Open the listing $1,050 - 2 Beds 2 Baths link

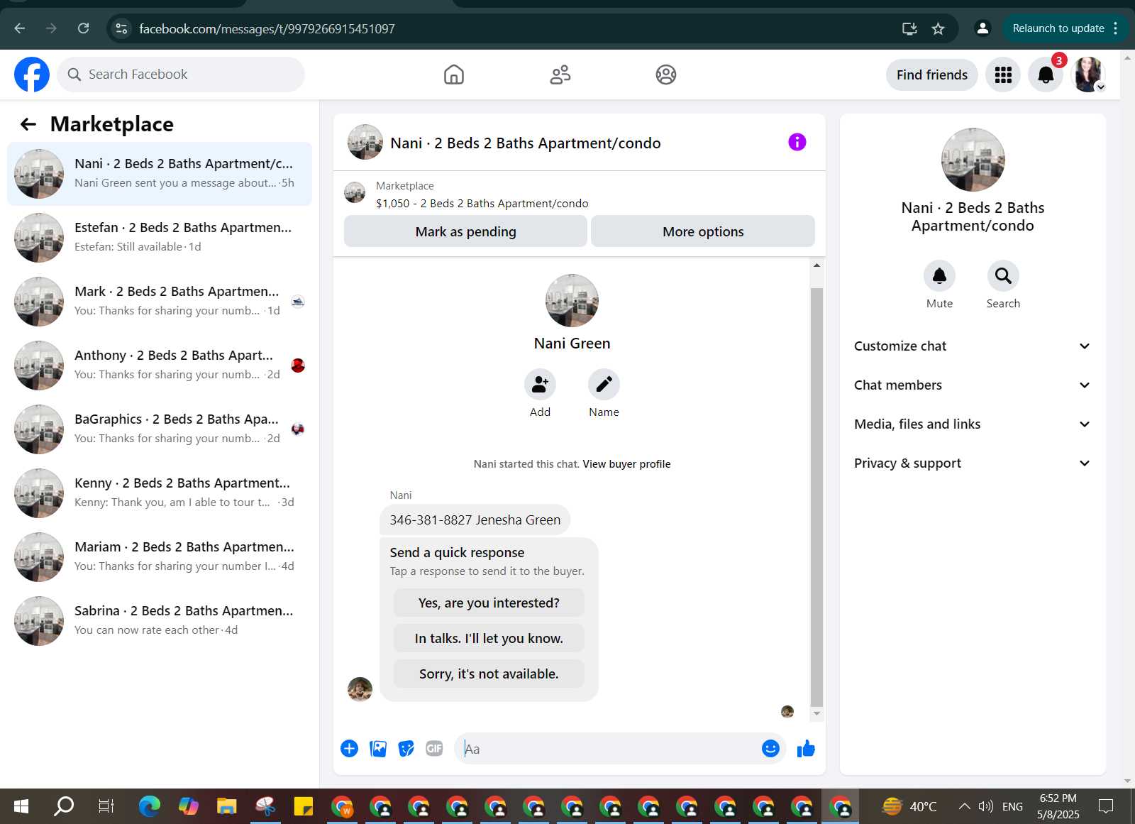coord(482,204)
